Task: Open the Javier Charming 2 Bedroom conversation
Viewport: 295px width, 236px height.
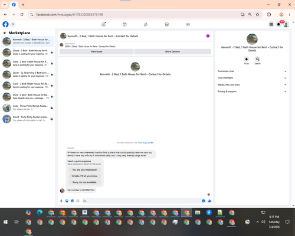Action: [x=28, y=74]
